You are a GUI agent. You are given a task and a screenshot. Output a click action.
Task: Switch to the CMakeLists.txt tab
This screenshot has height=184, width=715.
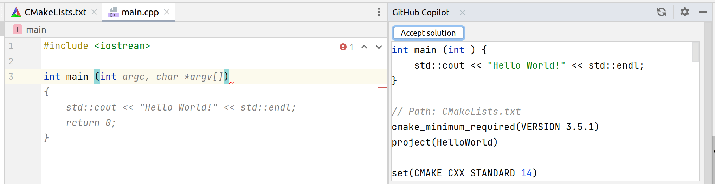point(55,12)
